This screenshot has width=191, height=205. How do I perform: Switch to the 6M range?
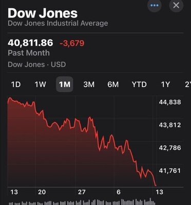point(113,85)
